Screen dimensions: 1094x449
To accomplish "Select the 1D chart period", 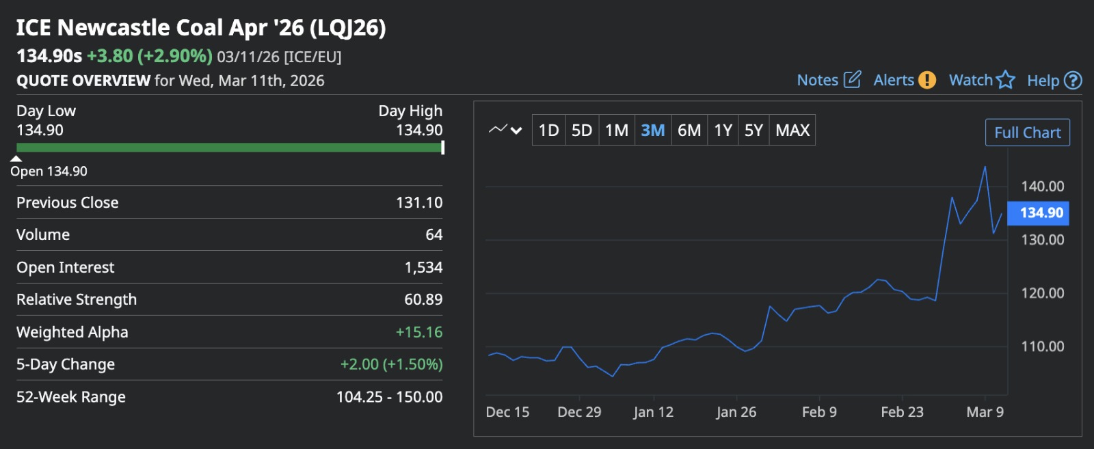I will coord(548,130).
